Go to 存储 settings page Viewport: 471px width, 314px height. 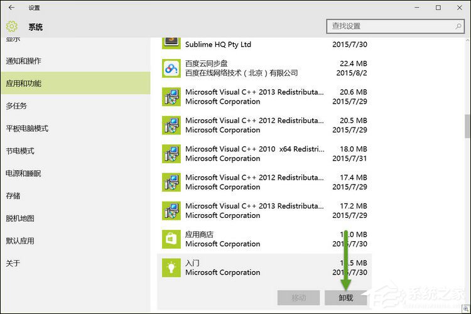pos(13,196)
